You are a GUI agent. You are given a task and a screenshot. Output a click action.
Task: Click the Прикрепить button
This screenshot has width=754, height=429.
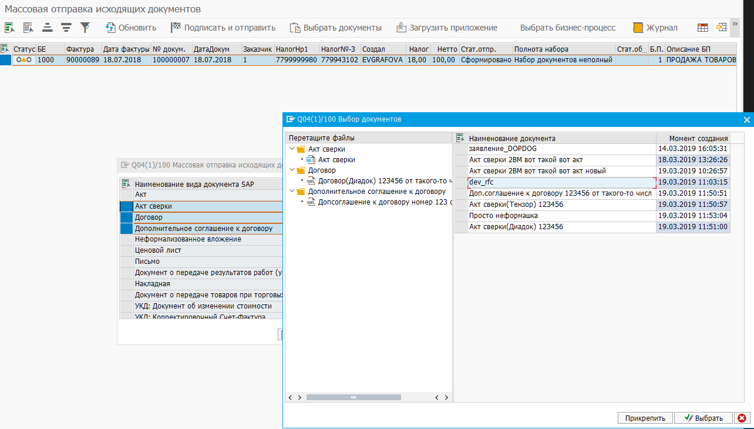[645, 418]
